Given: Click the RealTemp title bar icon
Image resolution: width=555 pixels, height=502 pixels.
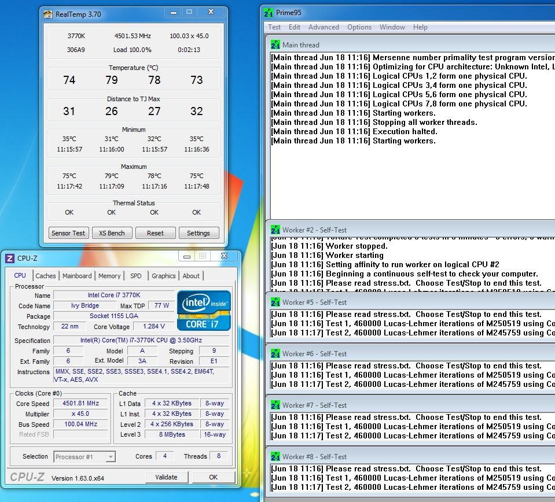Looking at the screenshot, I should pyautogui.click(x=48, y=14).
